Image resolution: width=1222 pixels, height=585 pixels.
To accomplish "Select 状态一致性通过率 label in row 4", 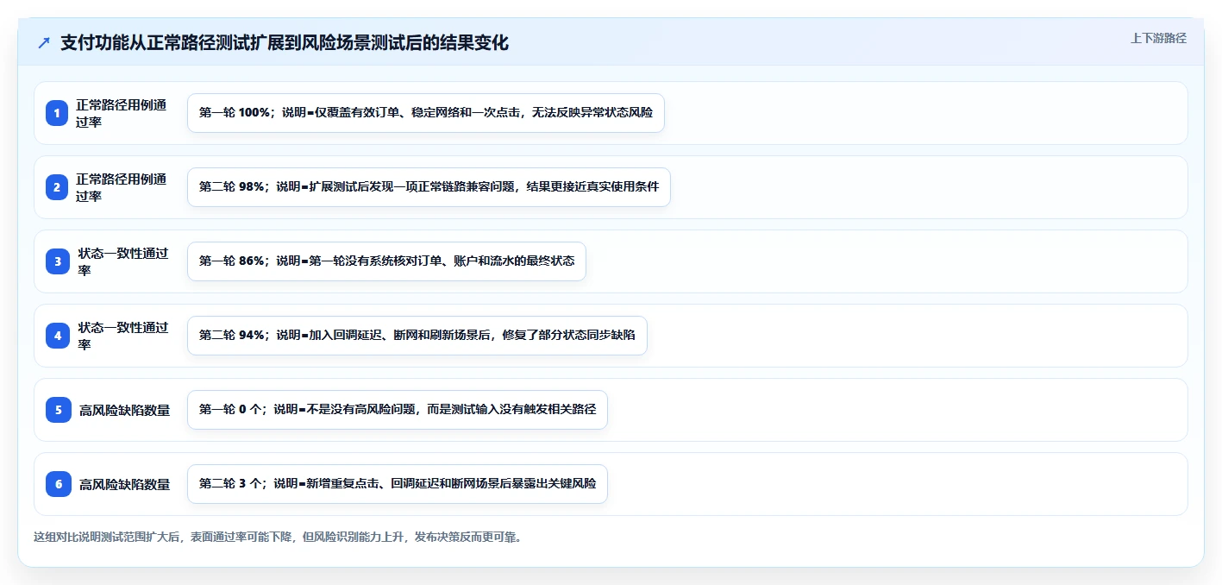I will (123, 336).
